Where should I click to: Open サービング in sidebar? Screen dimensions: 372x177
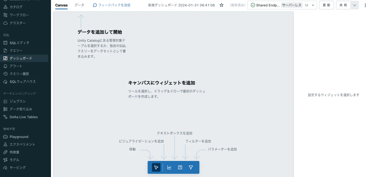pos(18,168)
